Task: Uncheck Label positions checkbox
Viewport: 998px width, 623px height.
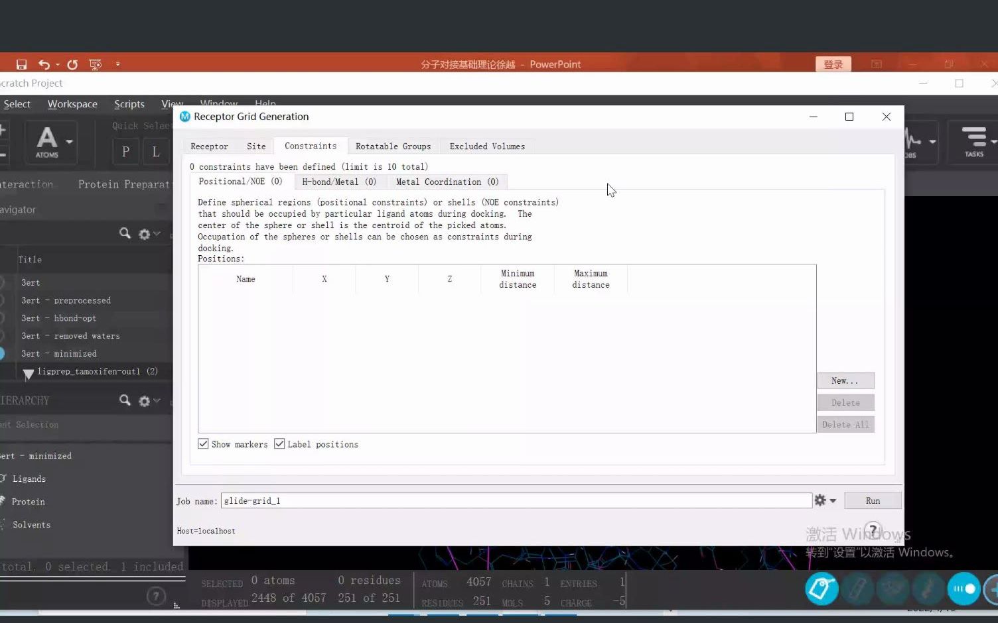Action: point(279,444)
